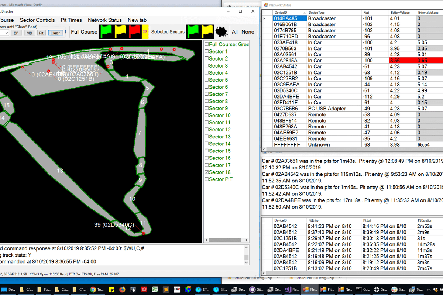Open the New tab tab
The width and height of the screenshot is (443, 295).
coord(137,20)
